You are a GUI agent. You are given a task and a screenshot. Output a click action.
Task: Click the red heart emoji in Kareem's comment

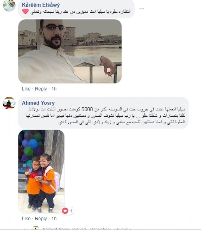point(25,11)
